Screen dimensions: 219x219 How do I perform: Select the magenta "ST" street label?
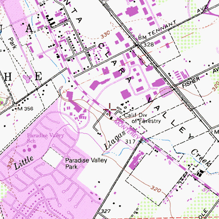click(205, 190)
